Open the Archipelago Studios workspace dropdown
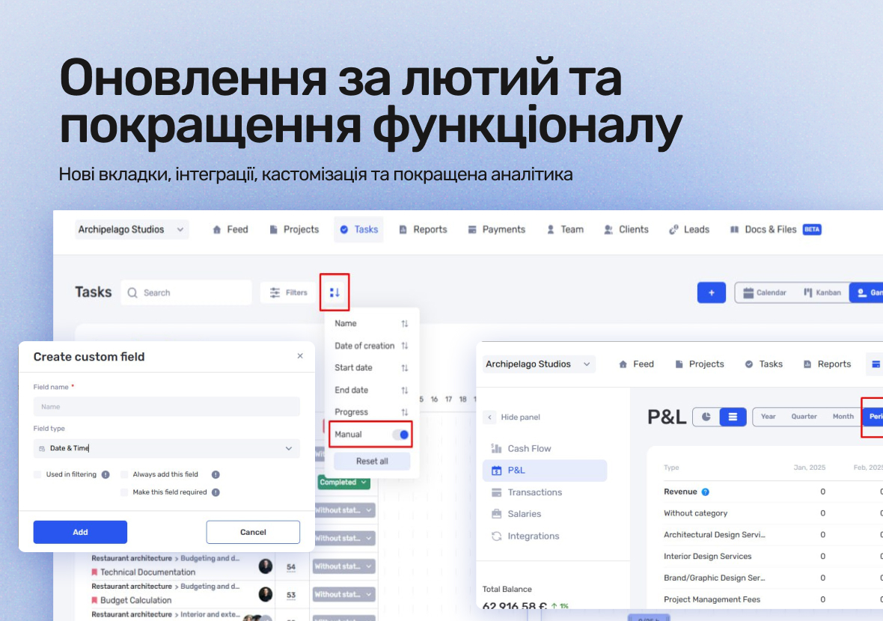This screenshot has height=621, width=883. (132, 230)
